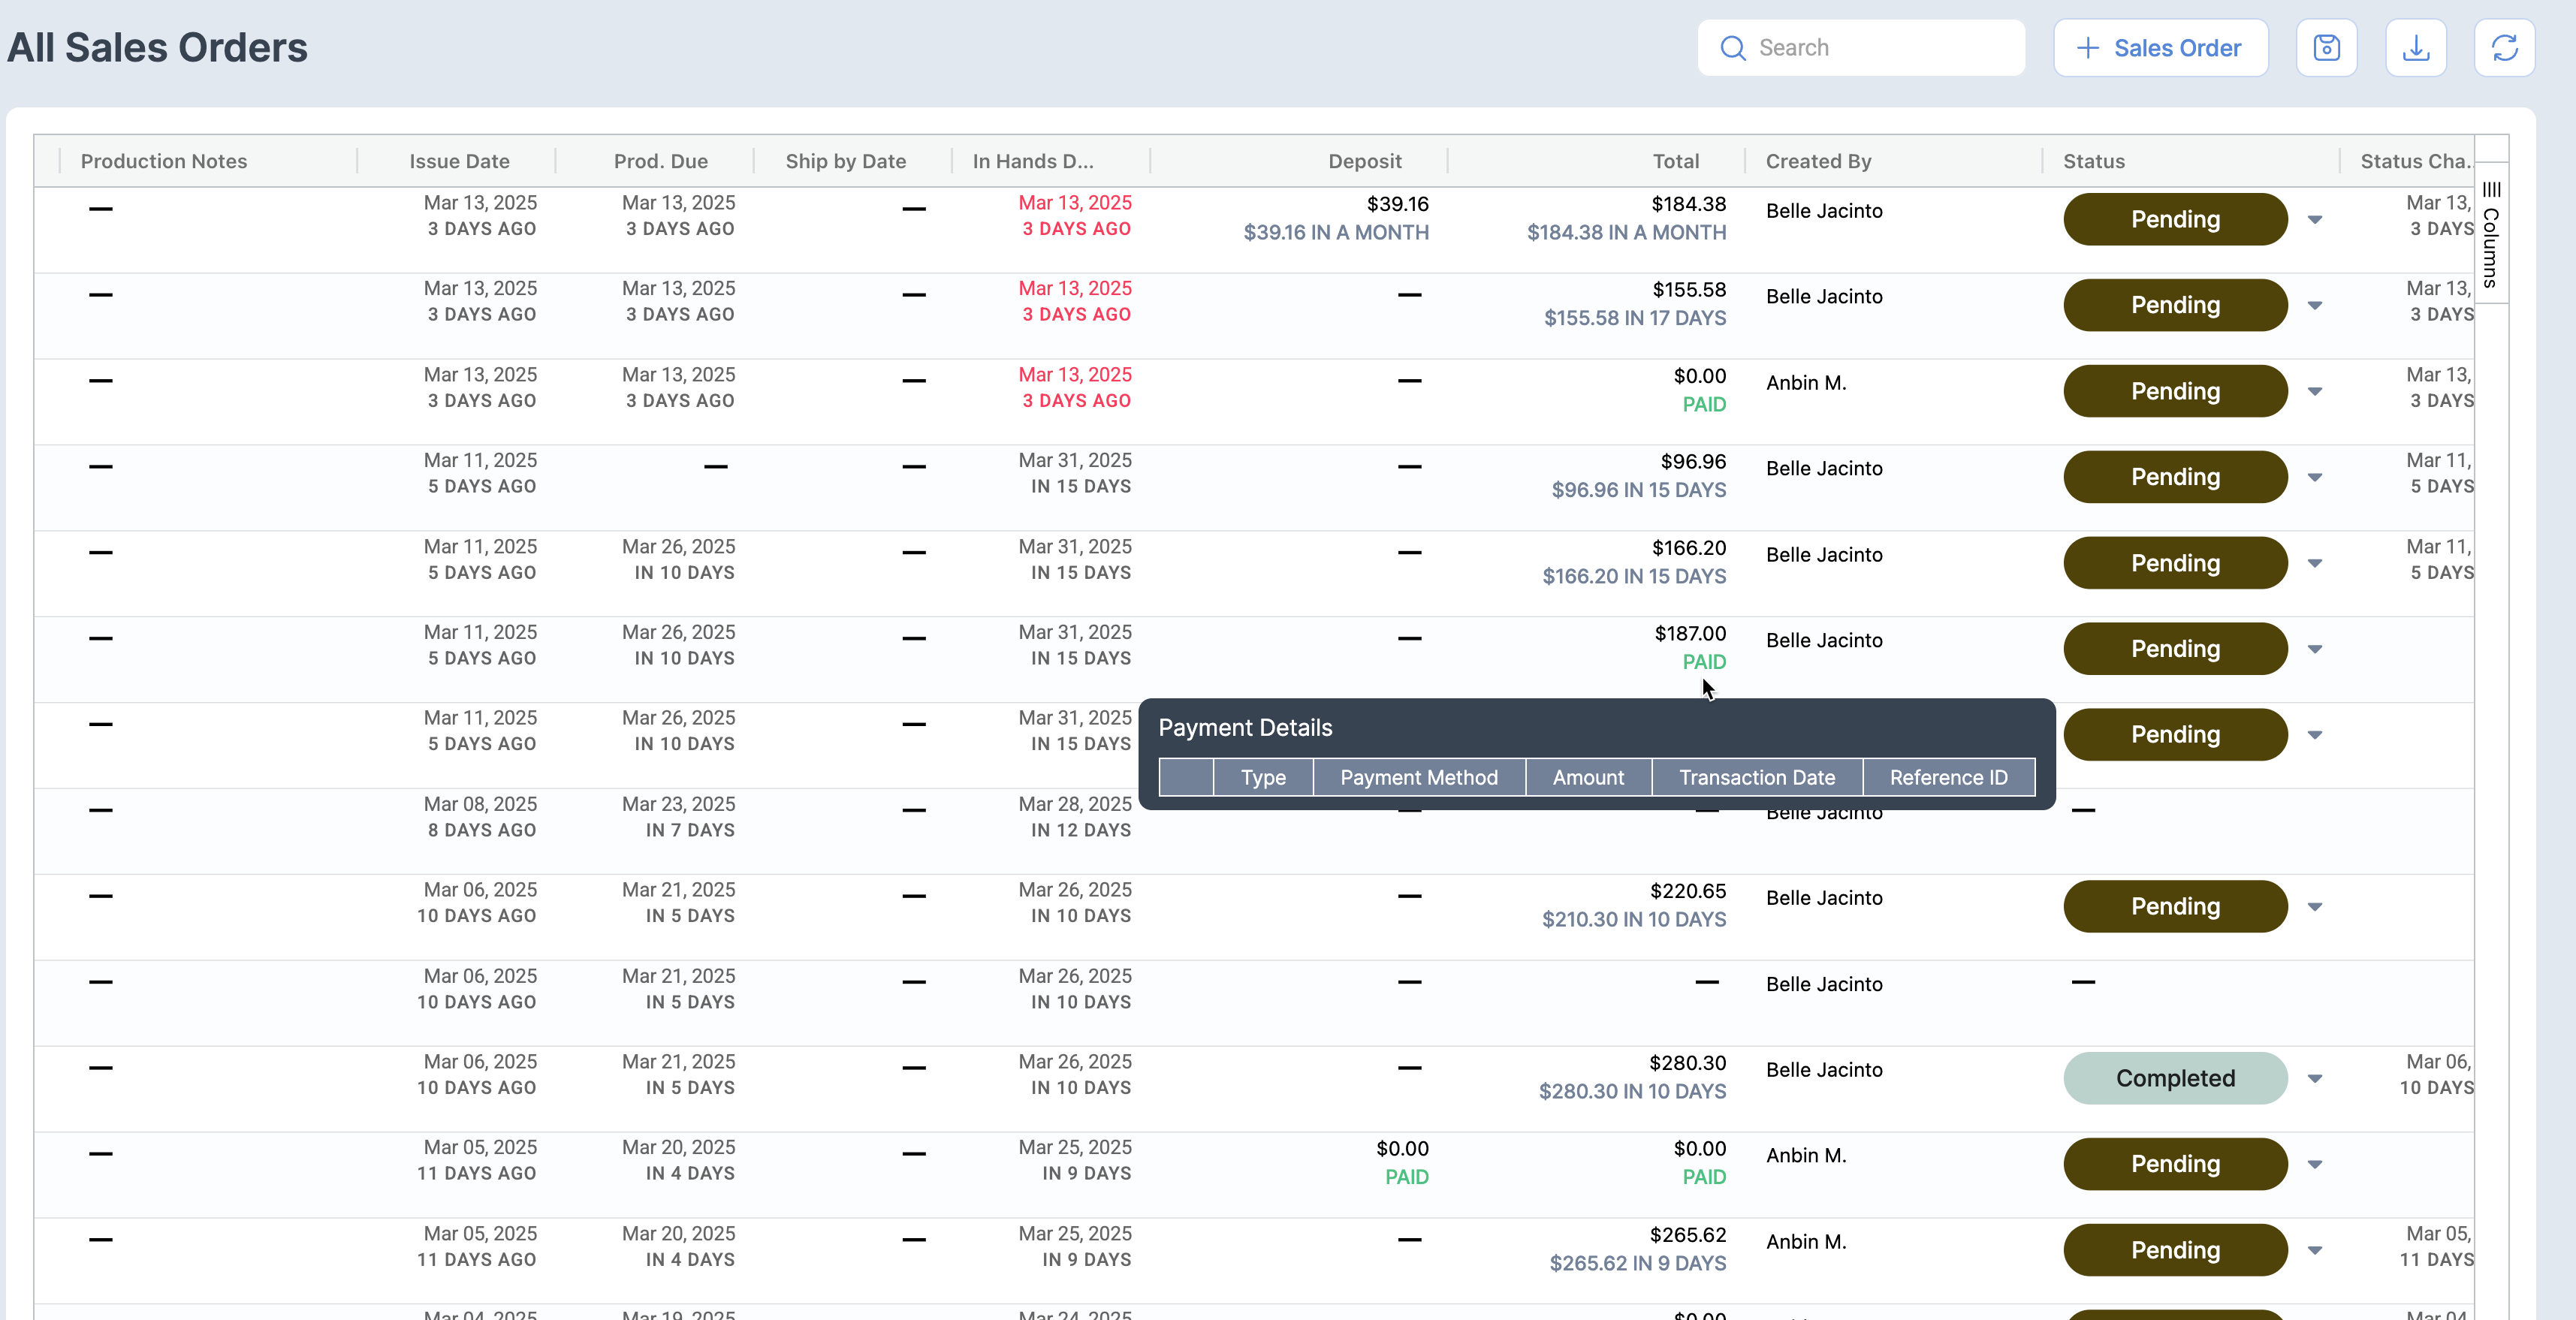Click the plus Sales Order button
Screen dimensions: 2576x1320
(2160, 48)
